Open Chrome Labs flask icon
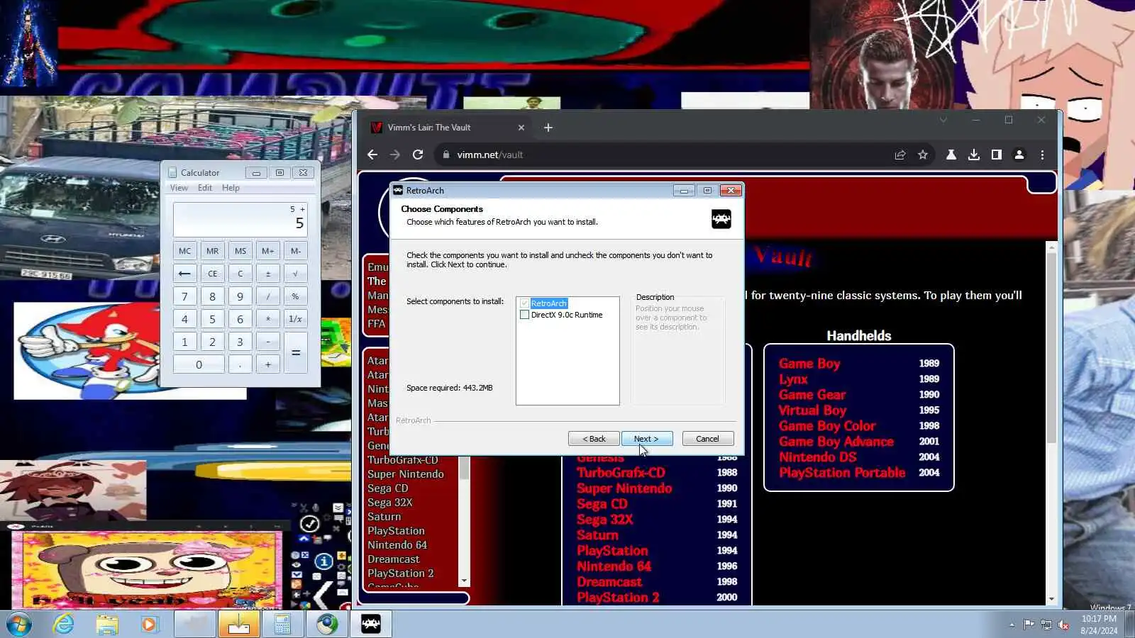 951,155
